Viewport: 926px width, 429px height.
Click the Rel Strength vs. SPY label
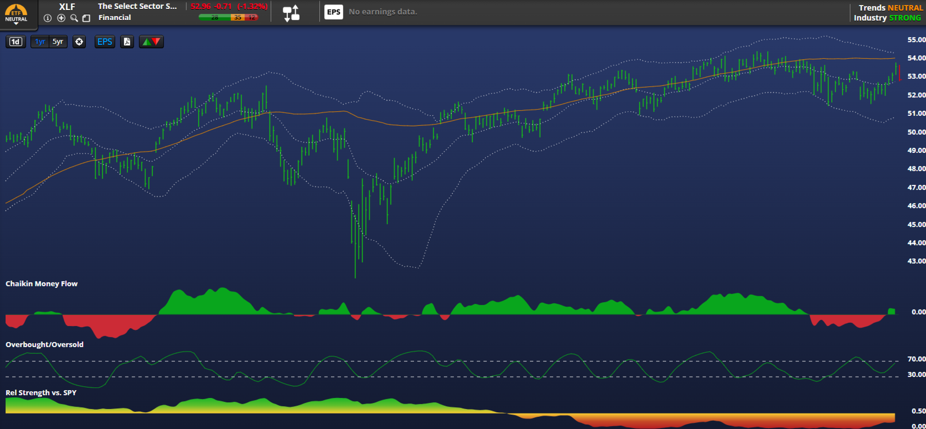point(41,393)
